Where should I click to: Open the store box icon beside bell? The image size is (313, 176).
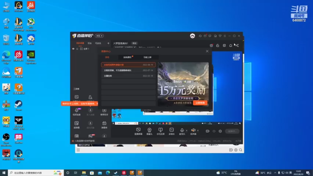click(224, 45)
